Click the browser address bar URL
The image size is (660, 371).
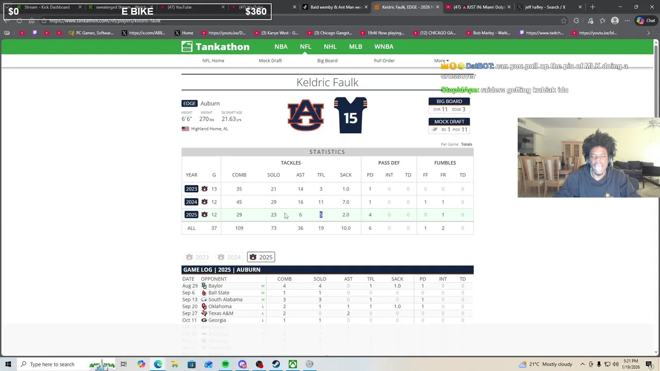(x=105, y=21)
